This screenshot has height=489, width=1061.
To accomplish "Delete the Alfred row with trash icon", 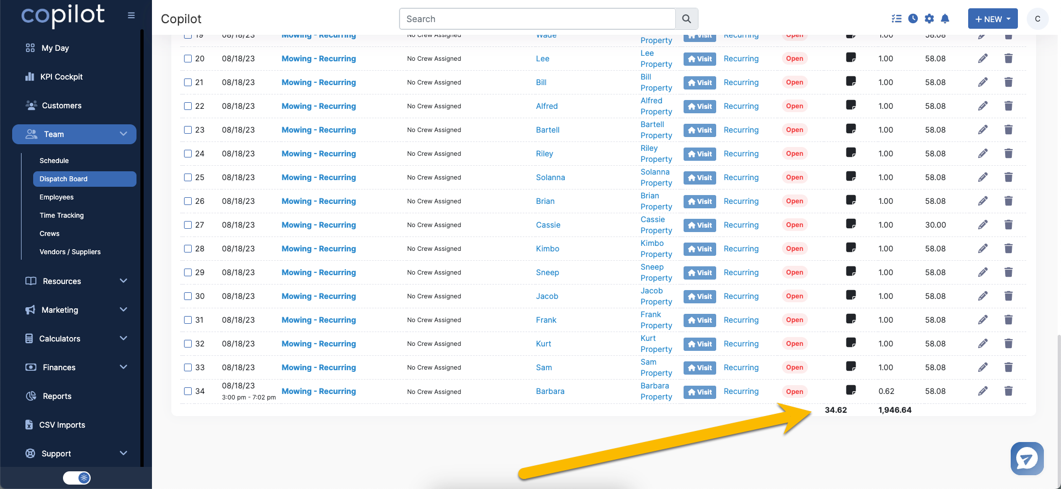I will pyautogui.click(x=1008, y=106).
